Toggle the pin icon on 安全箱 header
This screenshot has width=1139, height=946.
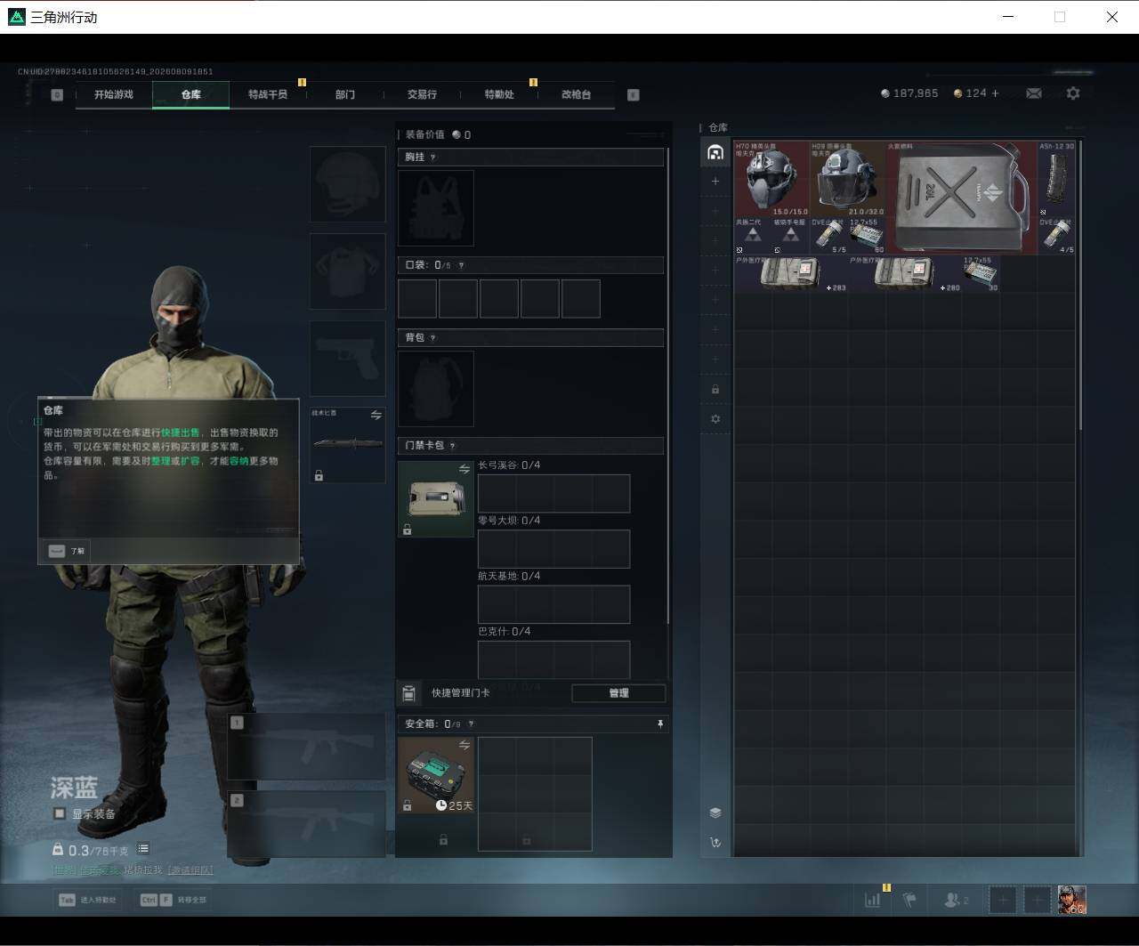[659, 724]
